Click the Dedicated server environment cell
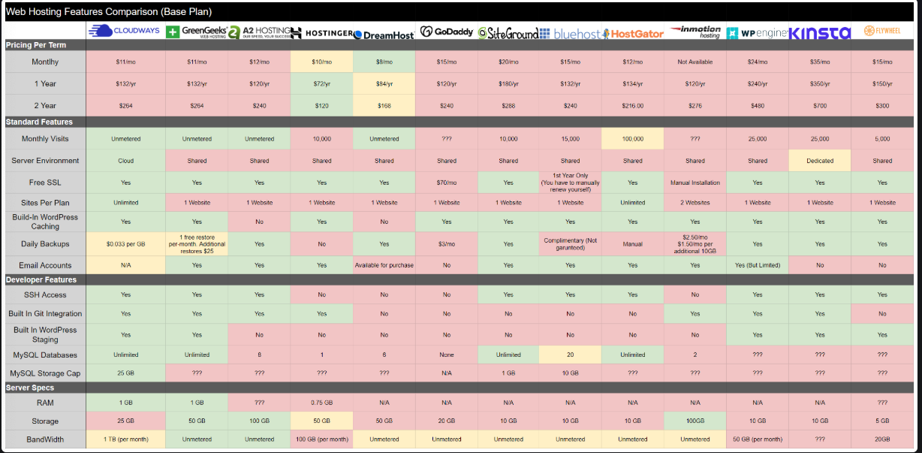This screenshot has height=453, width=922. 820,161
